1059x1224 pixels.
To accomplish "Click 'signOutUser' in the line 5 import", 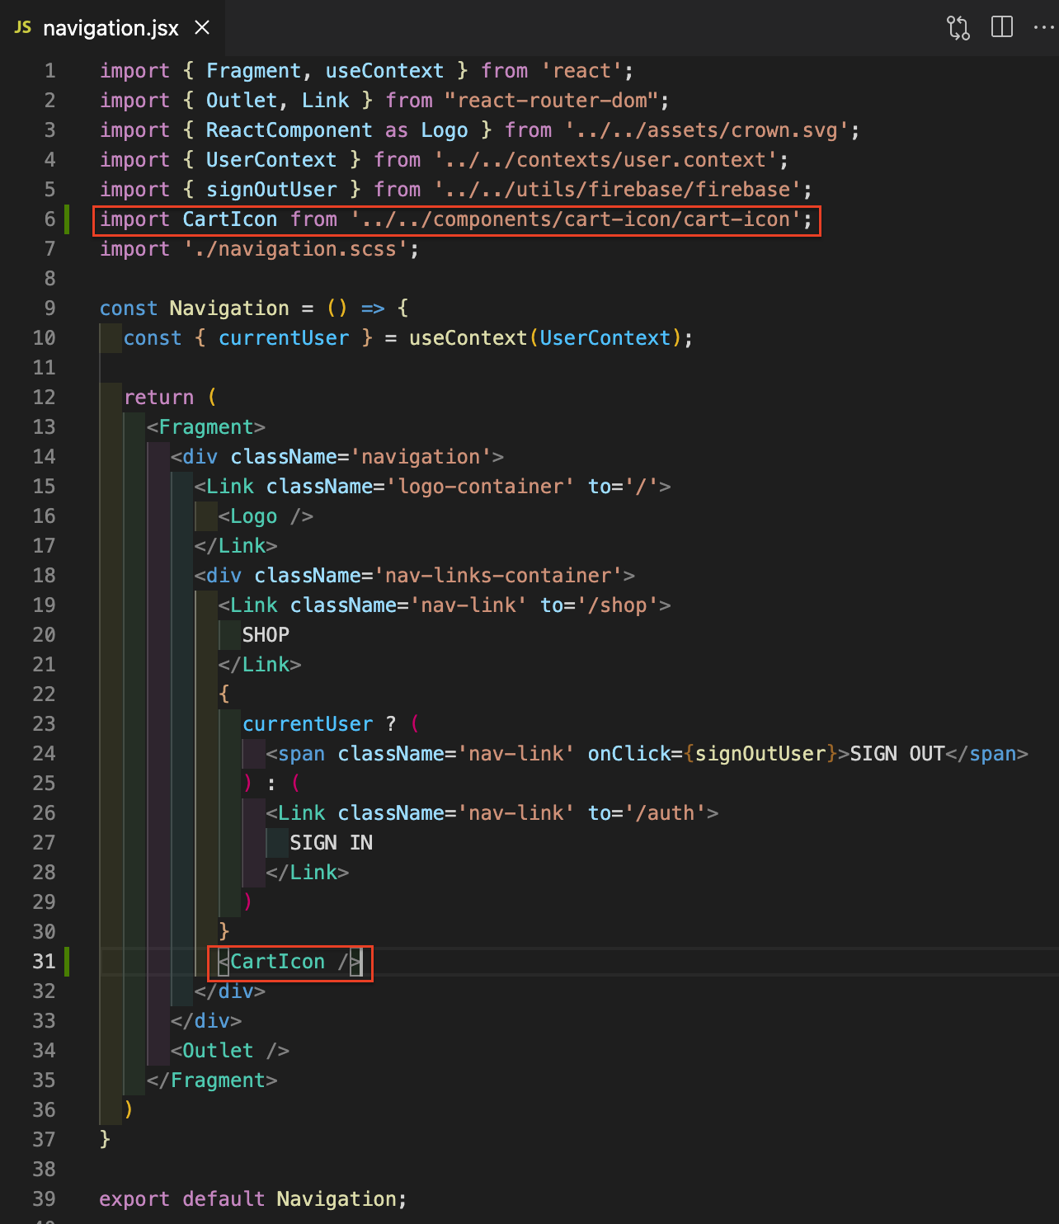I will tap(271, 190).
